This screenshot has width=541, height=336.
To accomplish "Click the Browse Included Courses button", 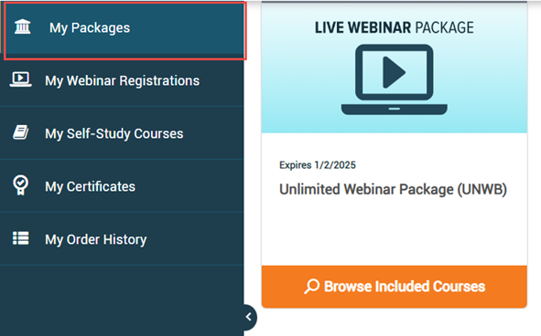I will click(395, 287).
